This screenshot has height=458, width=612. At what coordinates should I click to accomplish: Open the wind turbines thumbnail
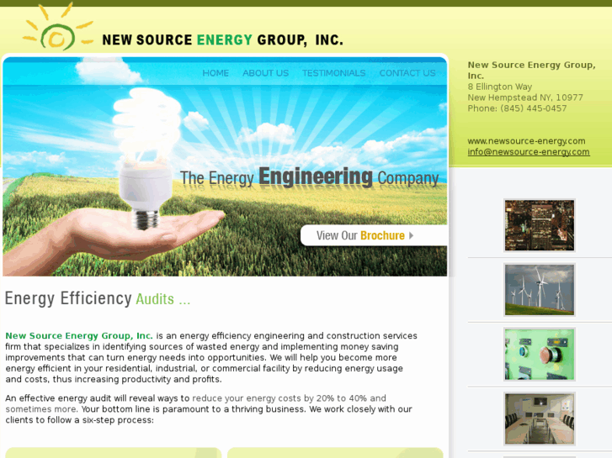(x=540, y=290)
